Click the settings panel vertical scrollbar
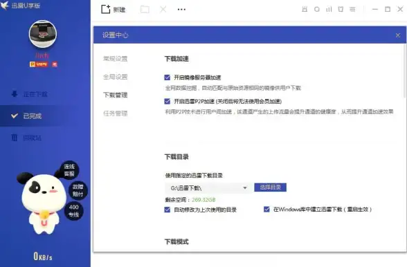 click(x=404, y=71)
